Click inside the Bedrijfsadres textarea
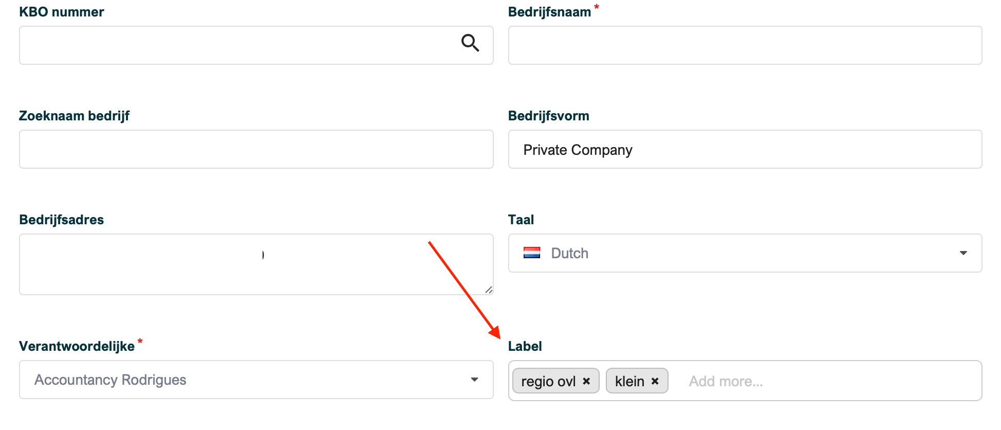 click(256, 264)
